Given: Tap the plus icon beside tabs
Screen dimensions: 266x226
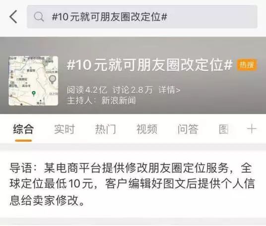Looking at the screenshot, I should click(252, 129).
